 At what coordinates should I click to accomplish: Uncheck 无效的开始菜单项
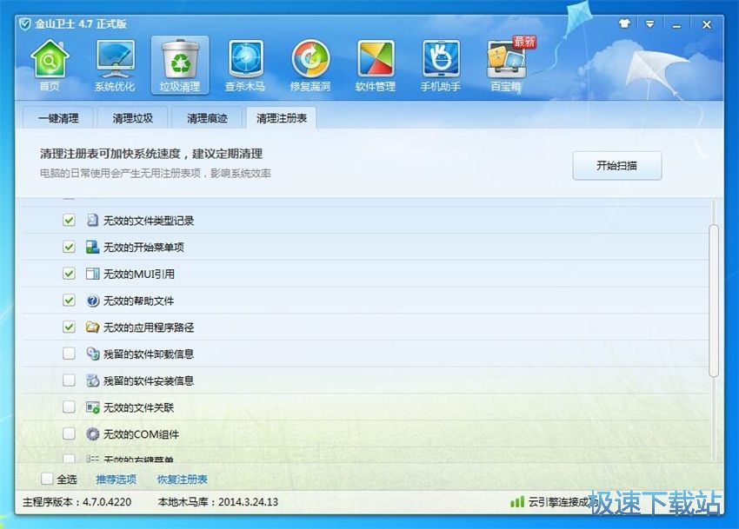(x=69, y=247)
